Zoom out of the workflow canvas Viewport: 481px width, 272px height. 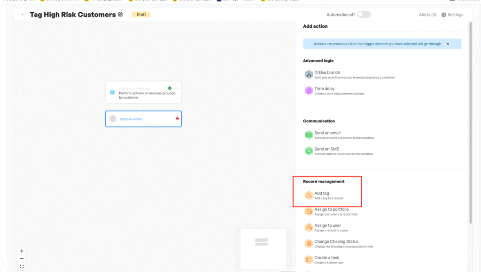tap(22, 258)
